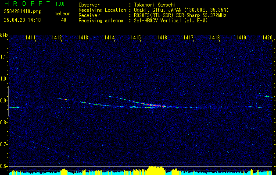The image size is (276, 175).
Task: Click frequency axis label 0.7
Action: [x=4, y=144]
